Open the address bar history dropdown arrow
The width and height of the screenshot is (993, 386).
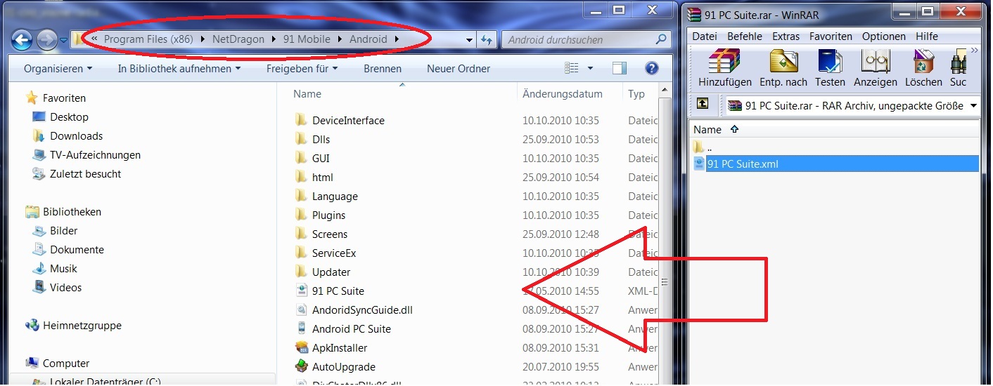click(469, 40)
